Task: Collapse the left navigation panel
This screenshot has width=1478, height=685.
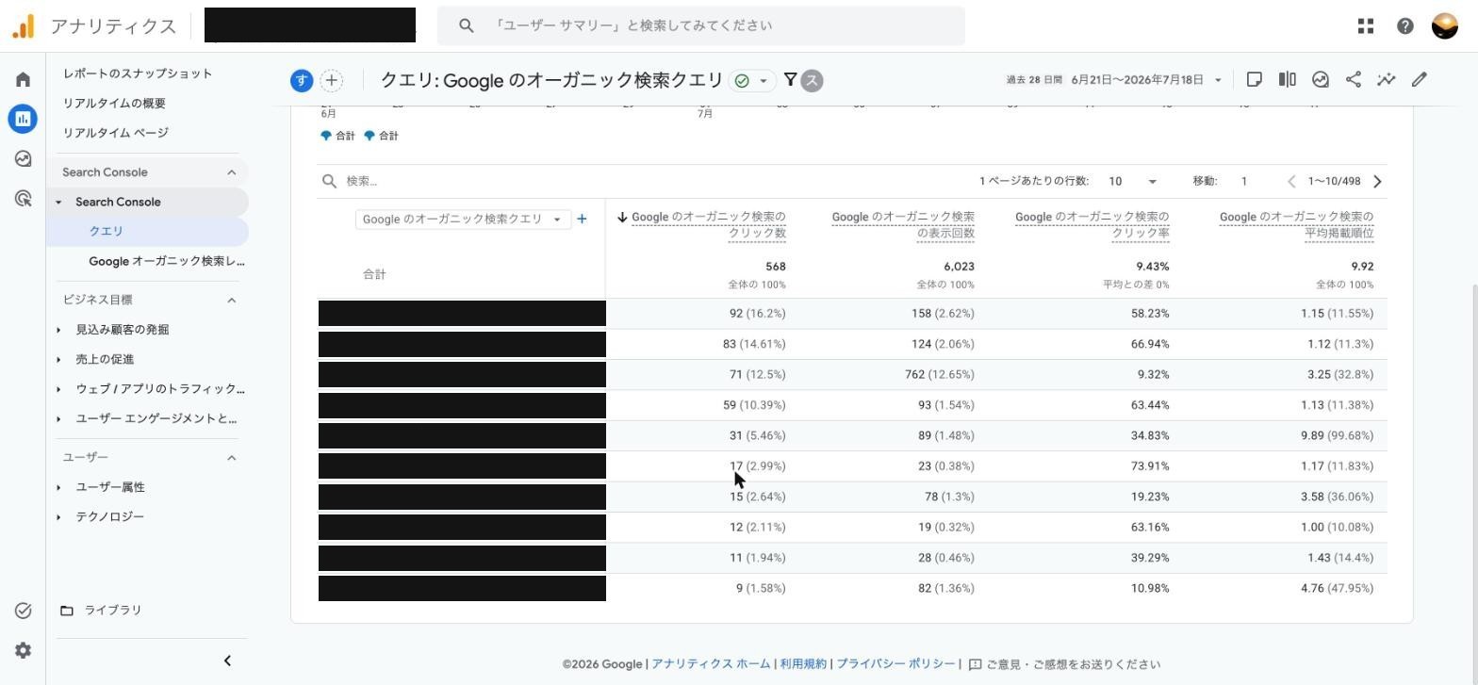Action: point(227,661)
